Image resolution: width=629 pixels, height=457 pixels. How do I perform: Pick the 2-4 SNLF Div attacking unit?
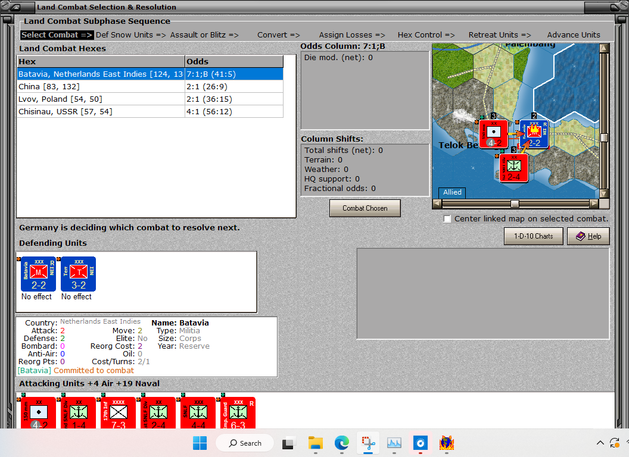[x=158, y=413]
